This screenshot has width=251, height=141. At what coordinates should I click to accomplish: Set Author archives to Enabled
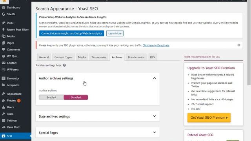(x=51, y=98)
